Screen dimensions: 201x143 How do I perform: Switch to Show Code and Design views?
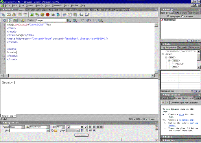point(10,20)
